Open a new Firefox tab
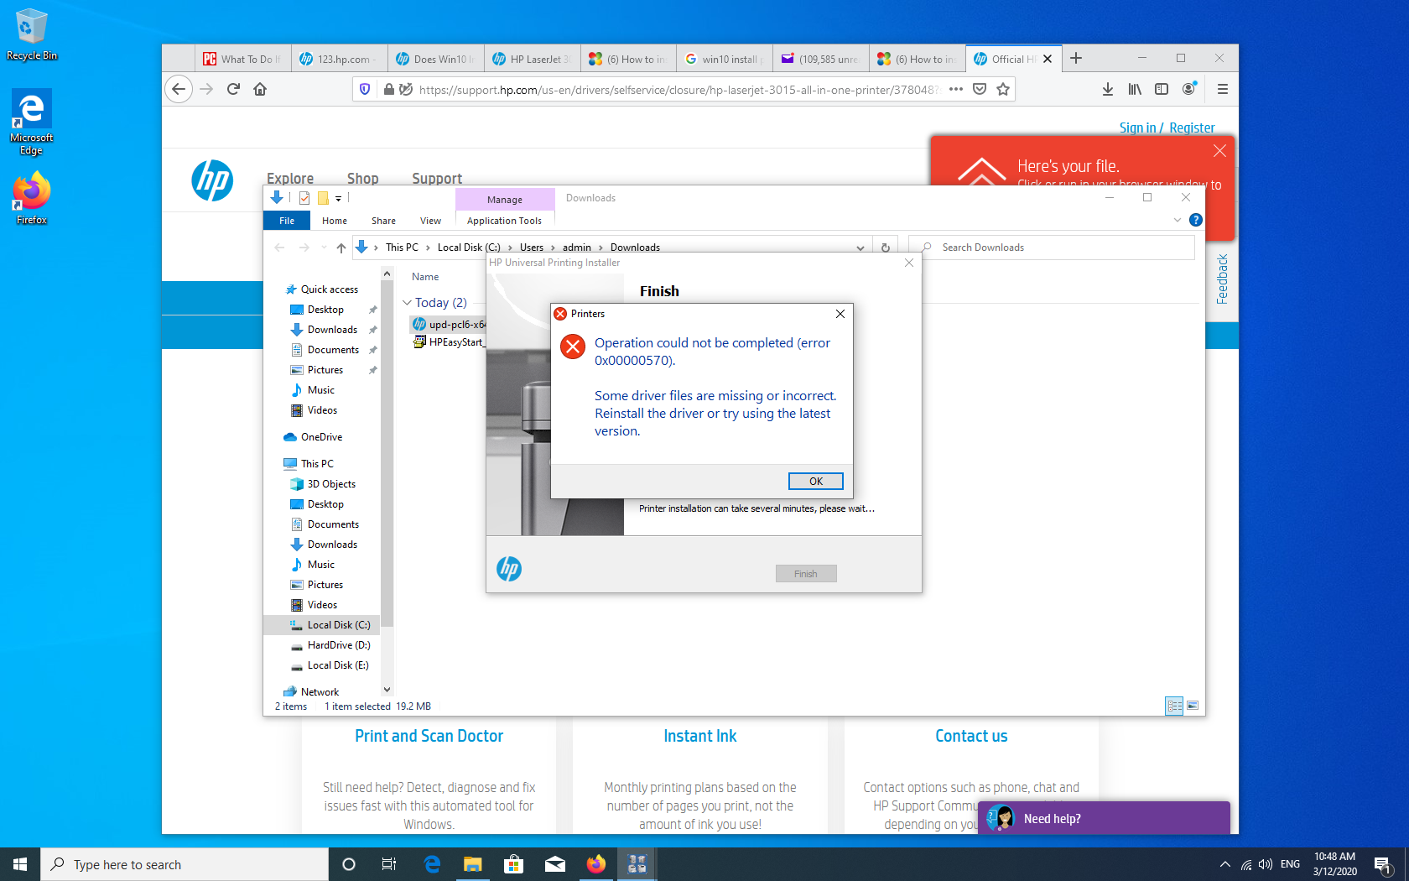Image resolution: width=1409 pixels, height=881 pixels. [x=1076, y=58]
